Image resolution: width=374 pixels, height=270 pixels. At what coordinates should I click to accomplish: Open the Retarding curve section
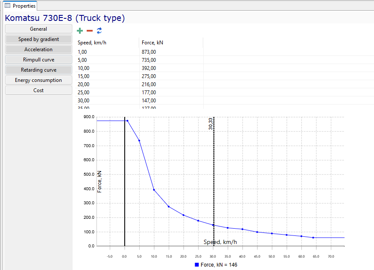click(38, 70)
